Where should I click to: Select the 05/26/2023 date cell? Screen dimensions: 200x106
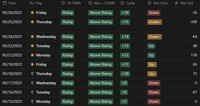tap(12, 13)
